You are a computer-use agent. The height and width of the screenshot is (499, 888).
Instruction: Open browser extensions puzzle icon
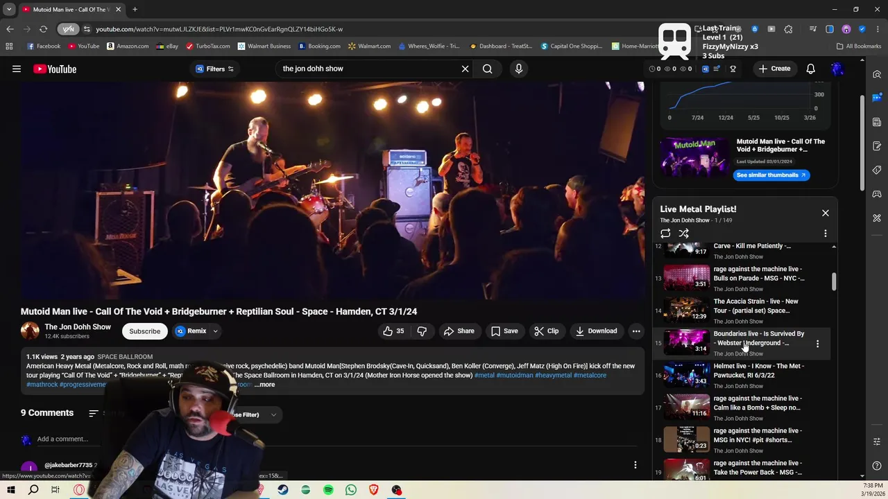click(x=788, y=29)
